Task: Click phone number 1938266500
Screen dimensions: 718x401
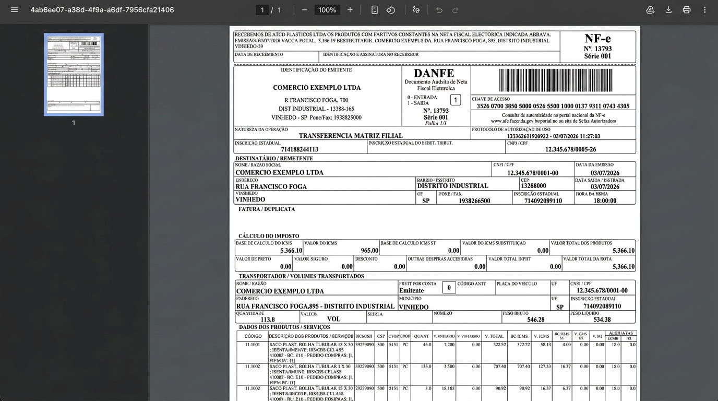Action: point(474,200)
